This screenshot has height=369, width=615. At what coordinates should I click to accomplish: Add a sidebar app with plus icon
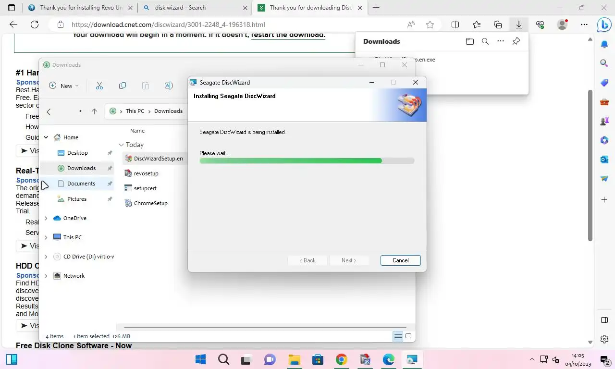[x=604, y=199]
